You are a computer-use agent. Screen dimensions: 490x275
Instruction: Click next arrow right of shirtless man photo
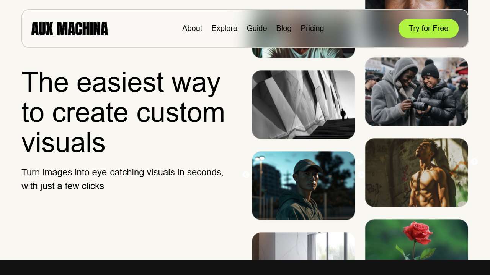tap(474, 162)
